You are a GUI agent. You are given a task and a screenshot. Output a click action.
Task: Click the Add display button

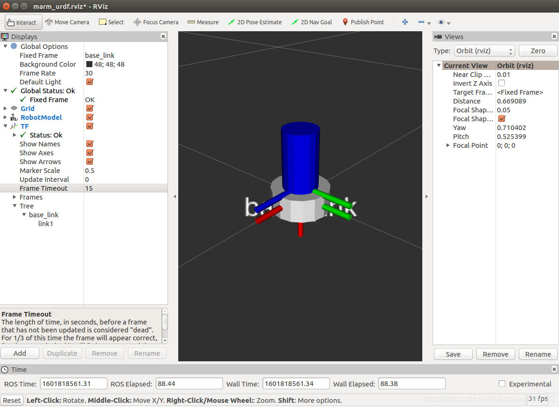[x=20, y=353]
